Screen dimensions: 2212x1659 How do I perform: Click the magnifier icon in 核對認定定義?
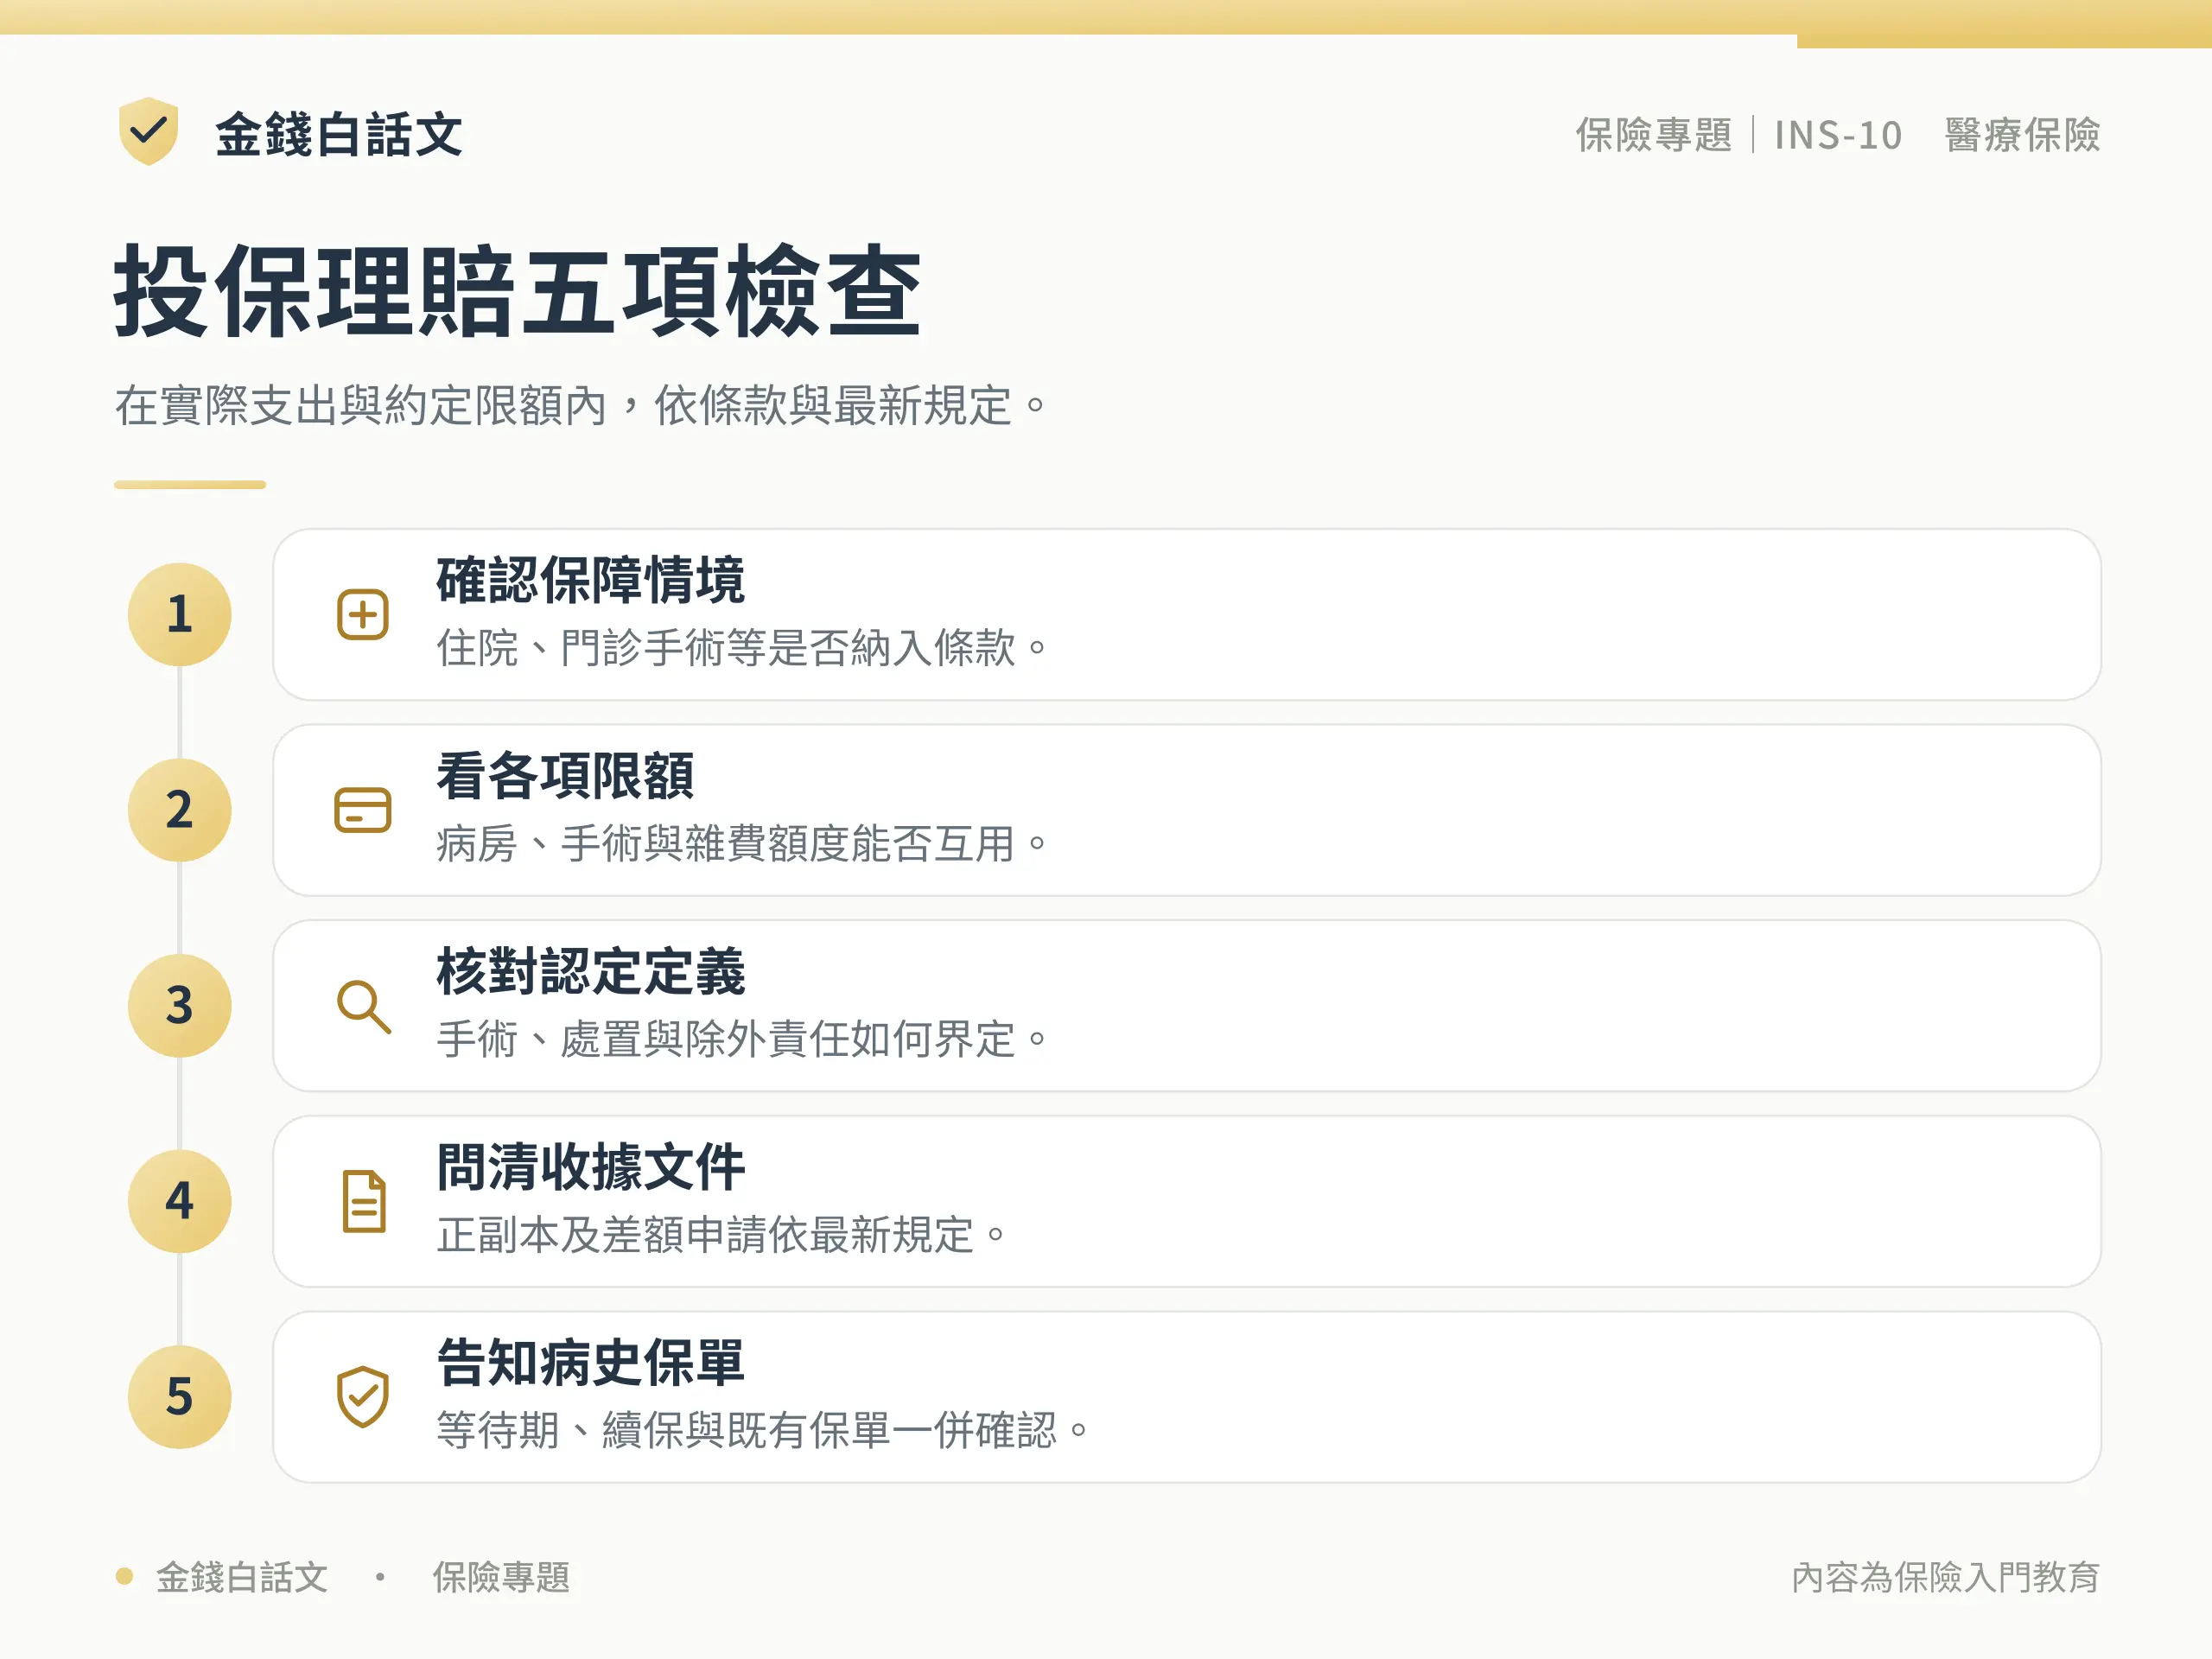[363, 1006]
